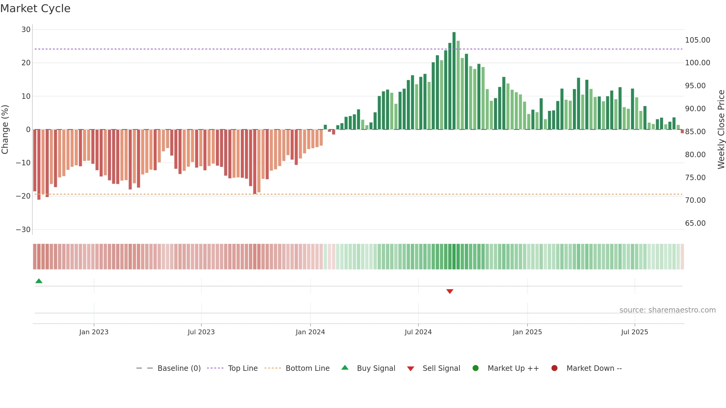Toggle Market Down -- legend entry
This screenshot has height=408, width=726.
tap(587, 368)
